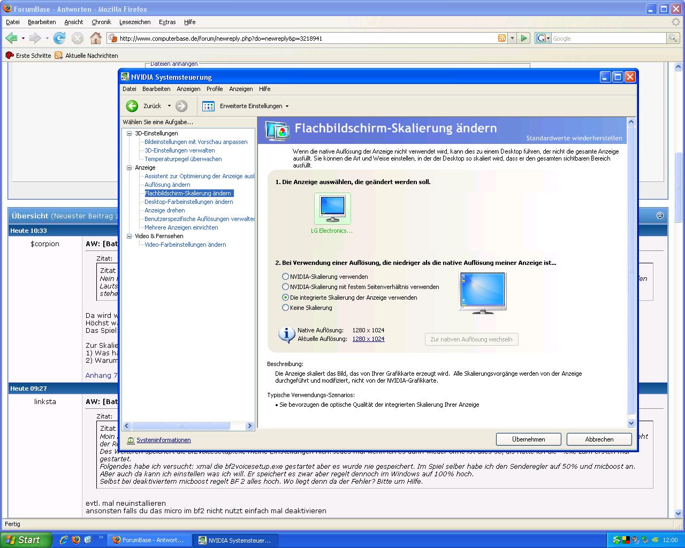Open Firefox Lesezeichen menu

pos(135,22)
